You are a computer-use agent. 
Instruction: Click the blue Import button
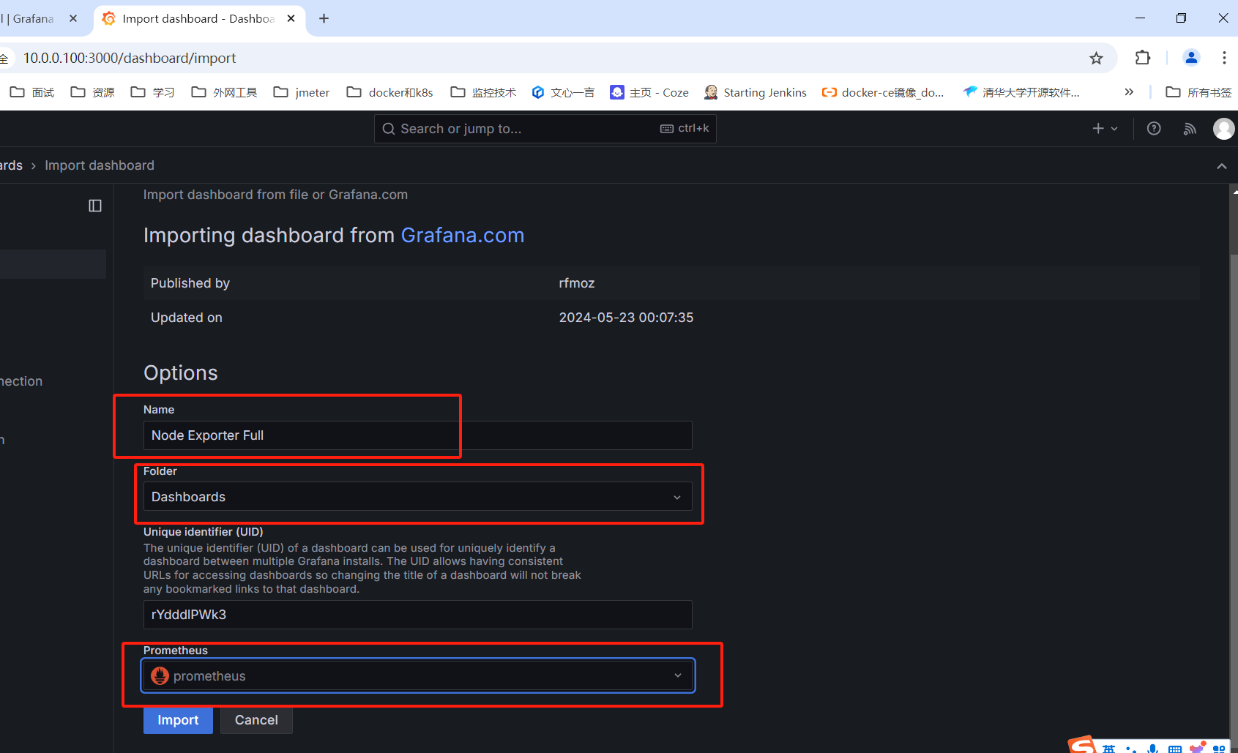[x=178, y=720]
